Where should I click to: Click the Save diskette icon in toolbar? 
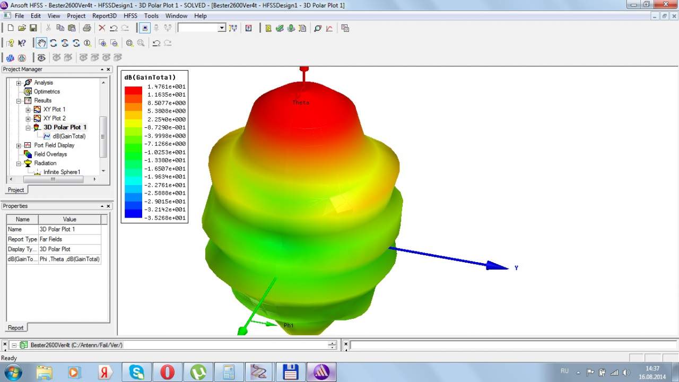[33, 28]
